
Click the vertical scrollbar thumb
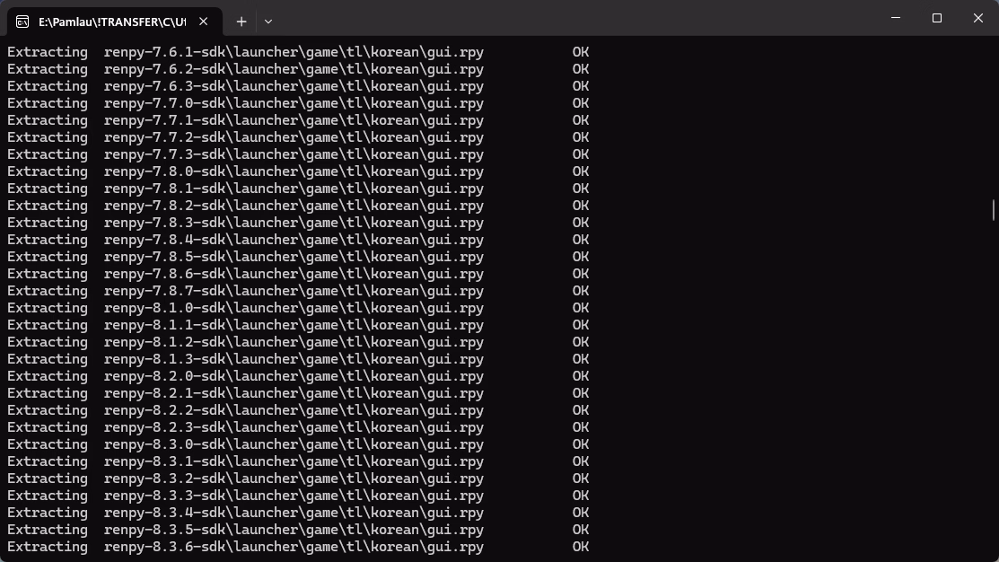coord(994,210)
